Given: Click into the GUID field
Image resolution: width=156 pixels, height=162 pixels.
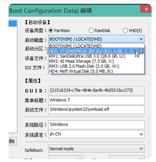Looking at the screenshot, I should point(96,91).
